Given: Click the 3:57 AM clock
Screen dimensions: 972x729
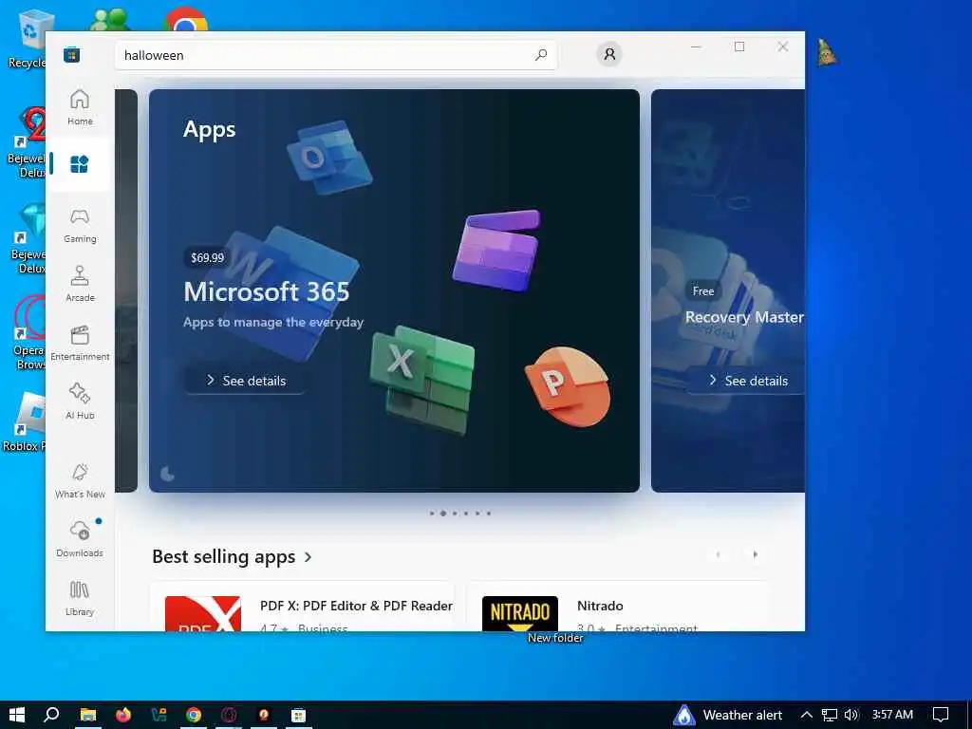Looking at the screenshot, I should [x=892, y=715].
